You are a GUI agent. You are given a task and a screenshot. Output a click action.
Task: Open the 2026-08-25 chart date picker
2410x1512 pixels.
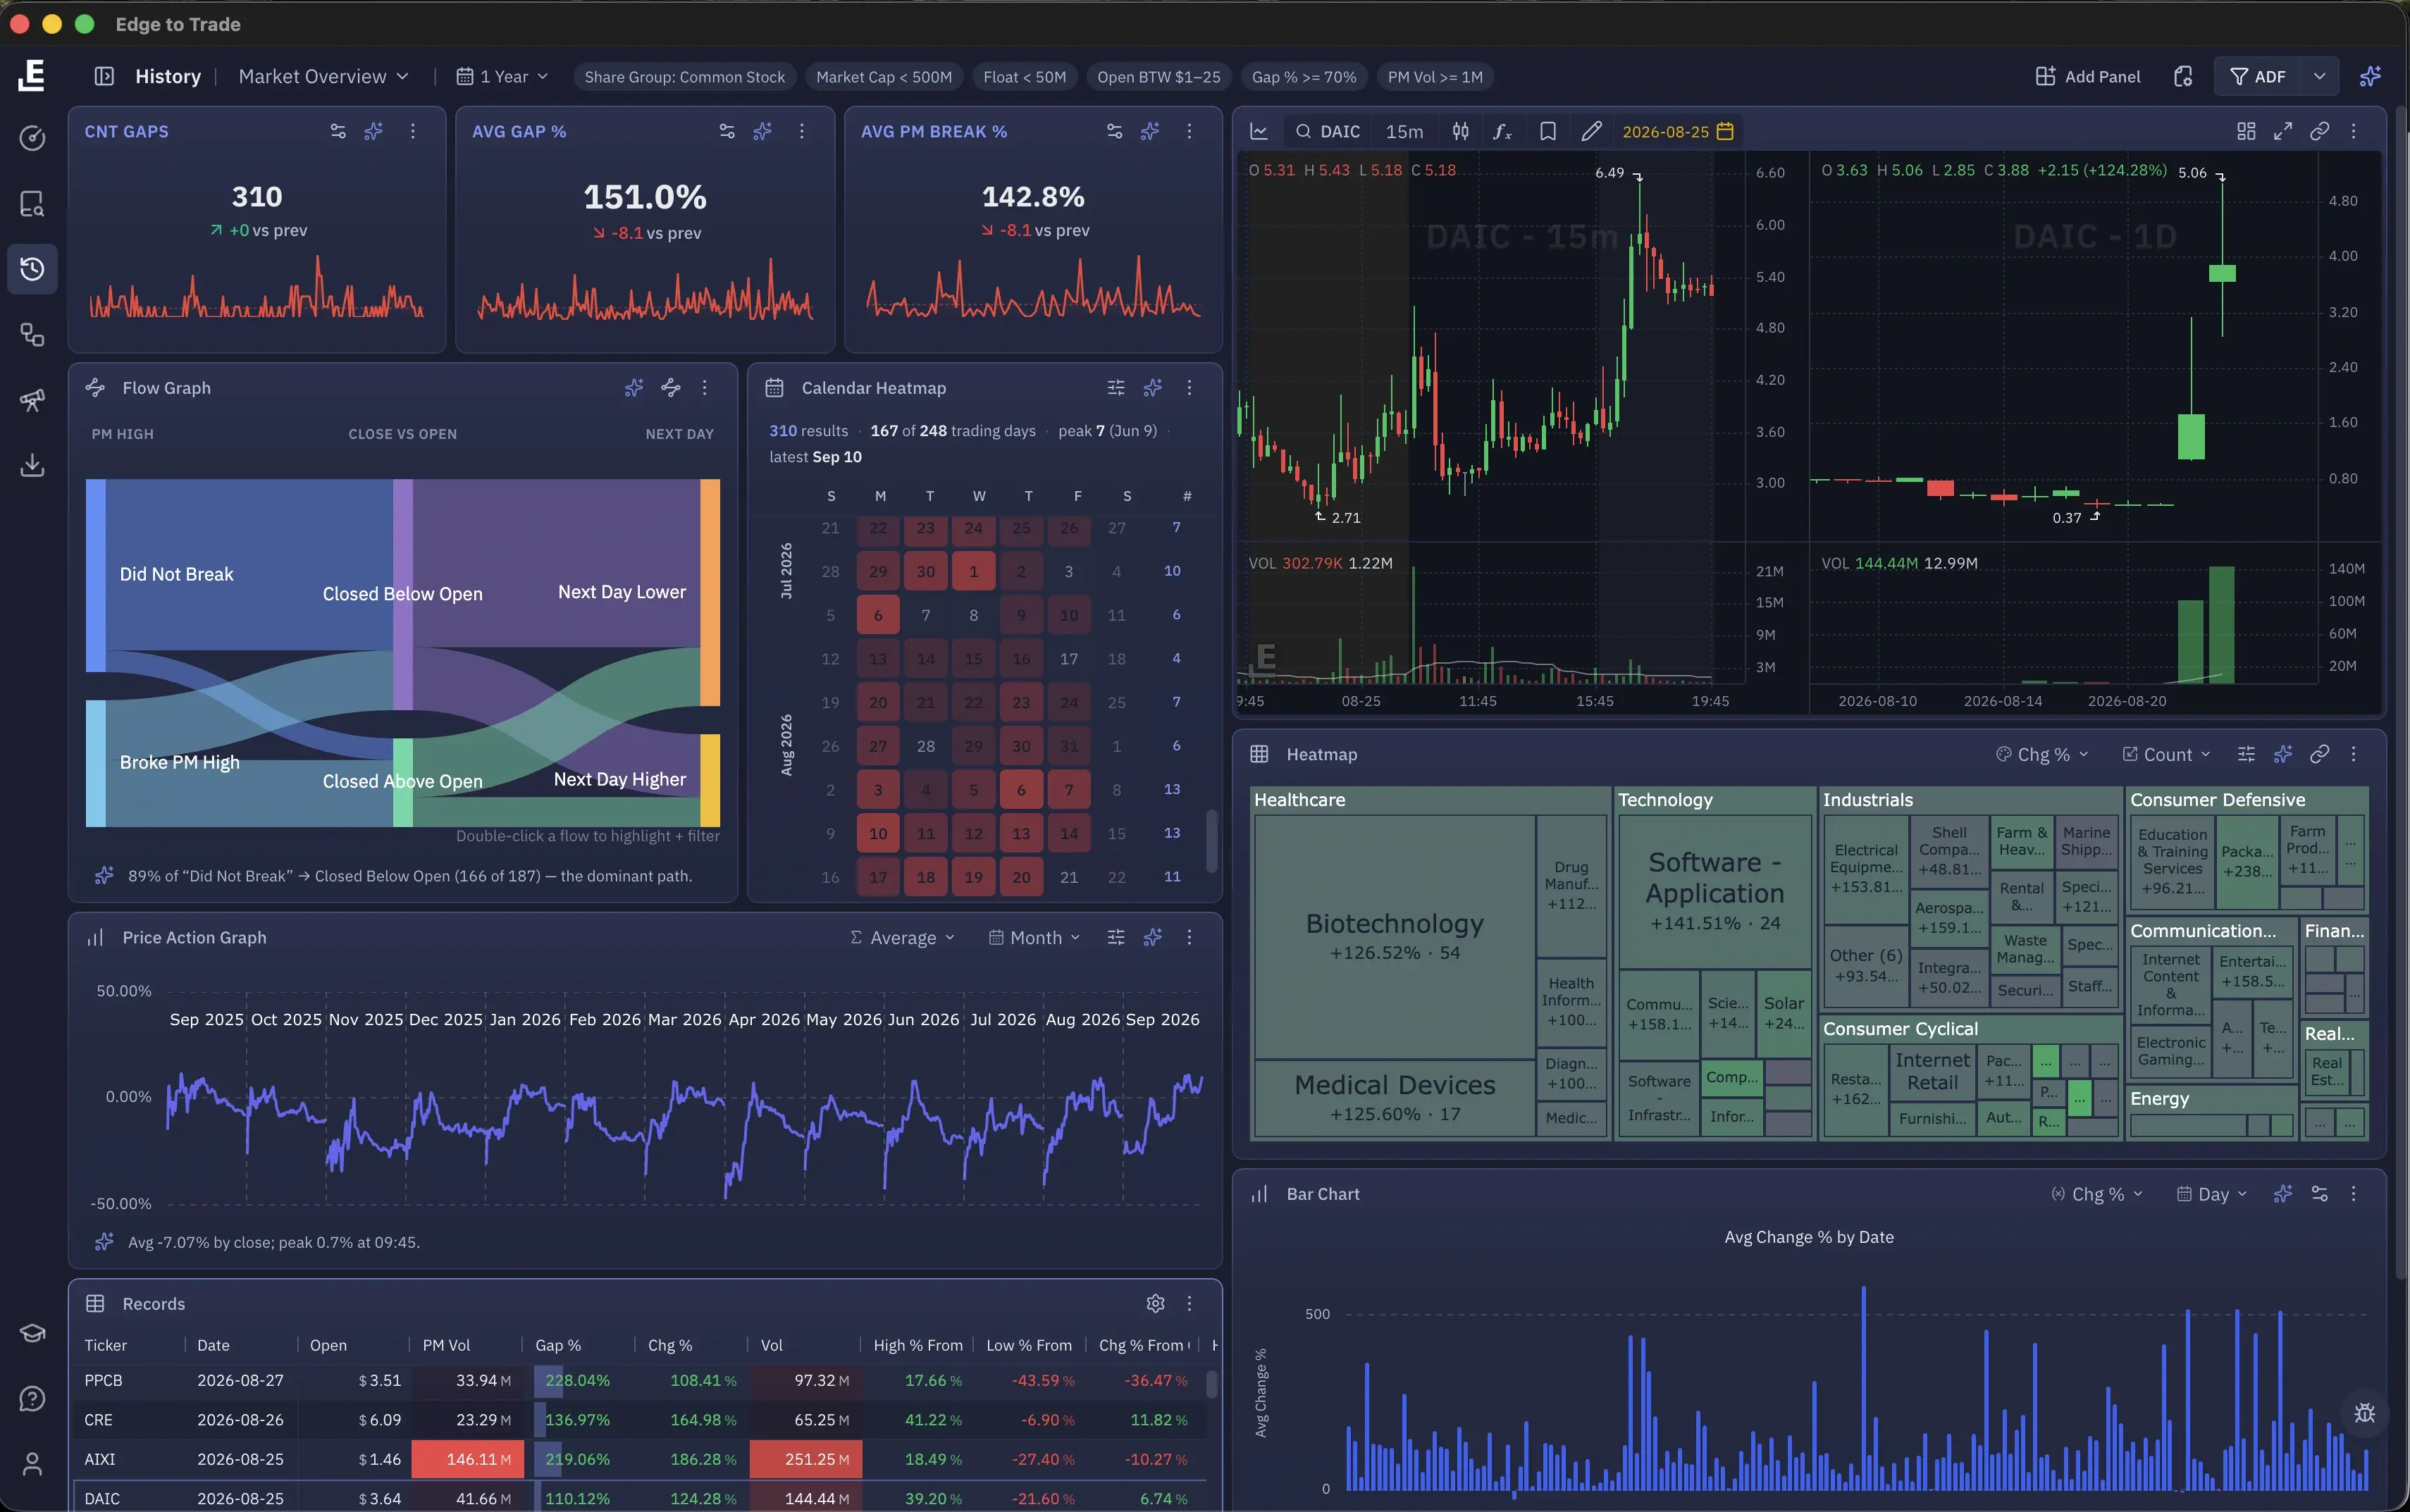coord(1678,131)
